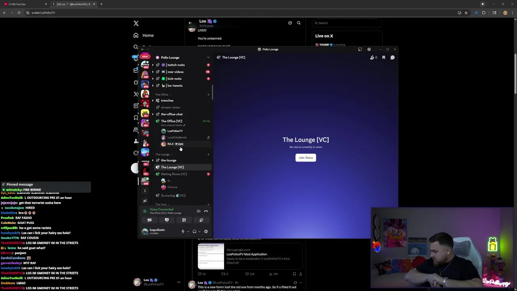Screen dimensions: 517x291
Task: Expand twitch-notis channel threads arrow
Action: [153, 65]
